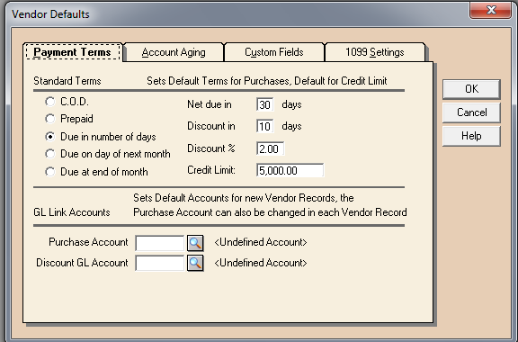
Task: Open Purchase Account lookup magnifier
Action: [x=195, y=243]
